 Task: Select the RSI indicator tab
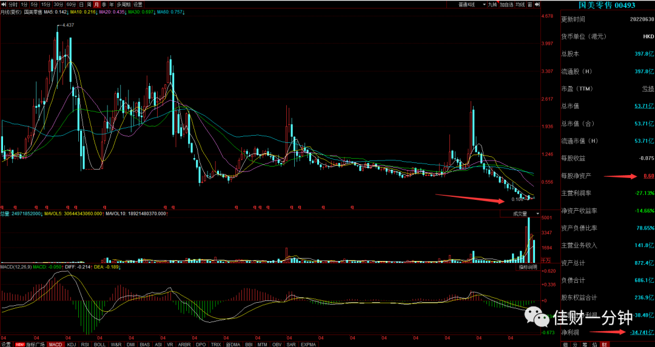tap(85, 345)
